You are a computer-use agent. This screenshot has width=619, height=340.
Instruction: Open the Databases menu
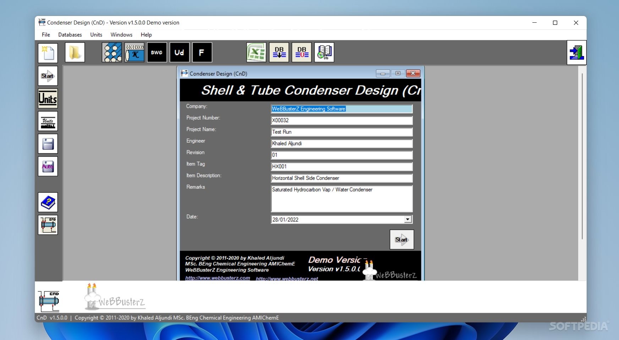(70, 35)
